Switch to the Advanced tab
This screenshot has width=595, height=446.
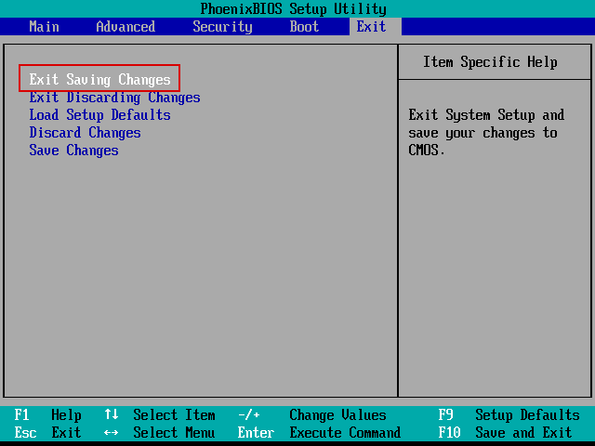(126, 27)
